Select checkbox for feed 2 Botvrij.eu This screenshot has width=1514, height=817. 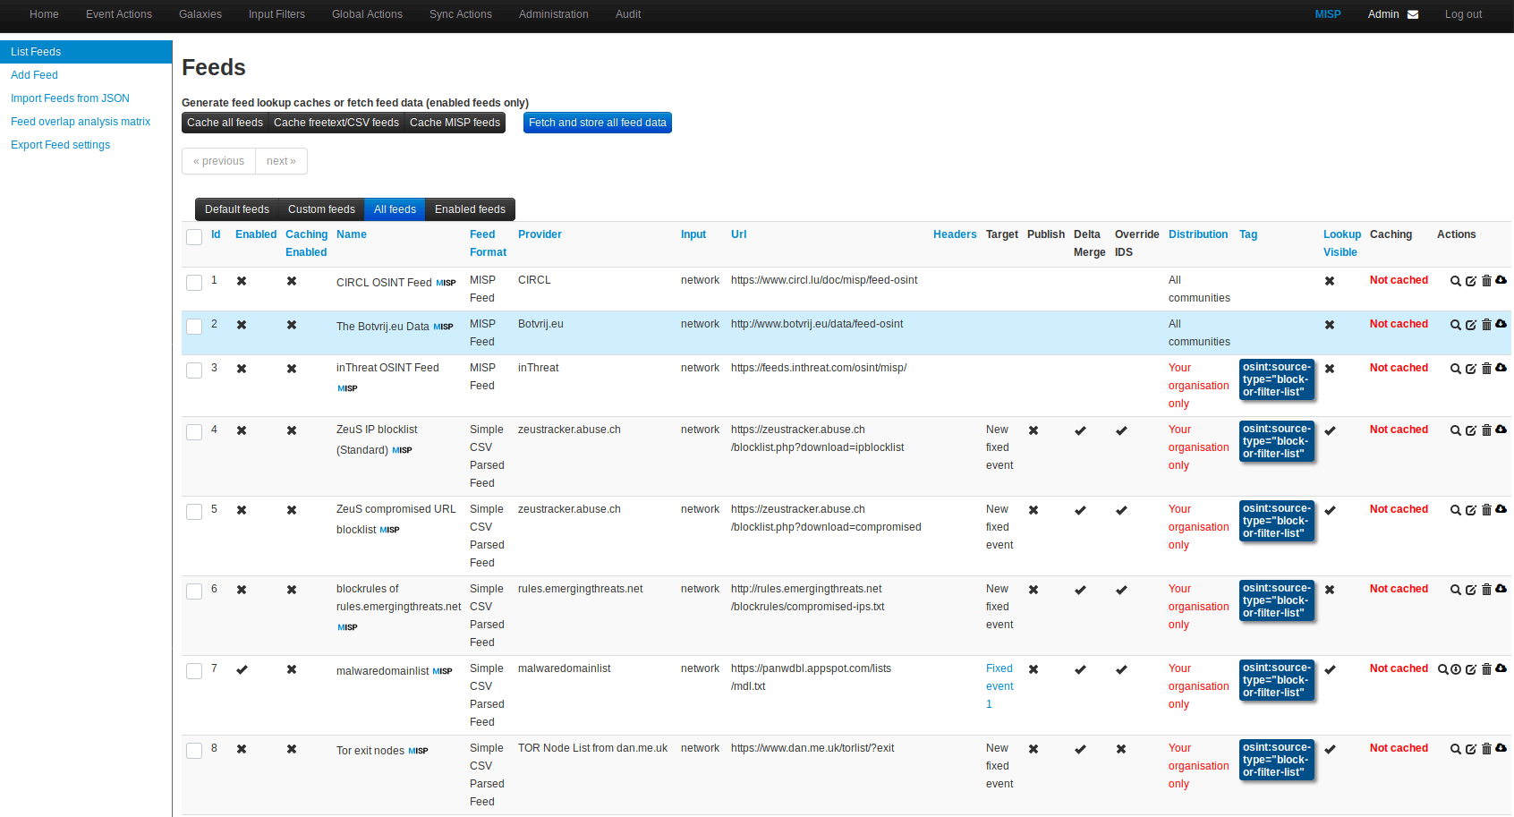tap(194, 327)
